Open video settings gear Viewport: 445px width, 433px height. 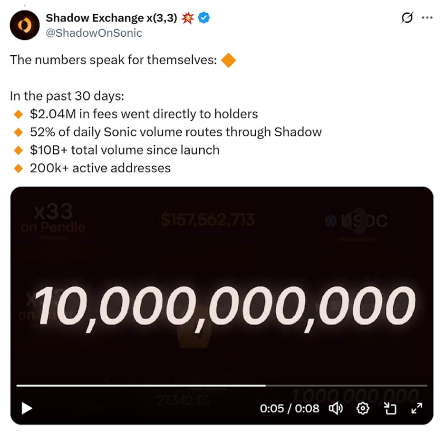point(363,408)
